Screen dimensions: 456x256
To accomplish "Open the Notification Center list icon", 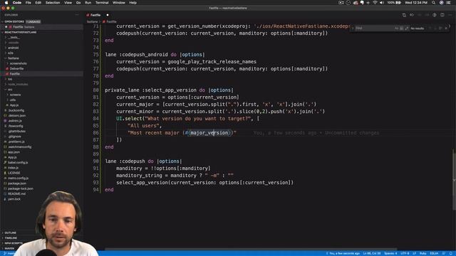I will tap(448, 3).
